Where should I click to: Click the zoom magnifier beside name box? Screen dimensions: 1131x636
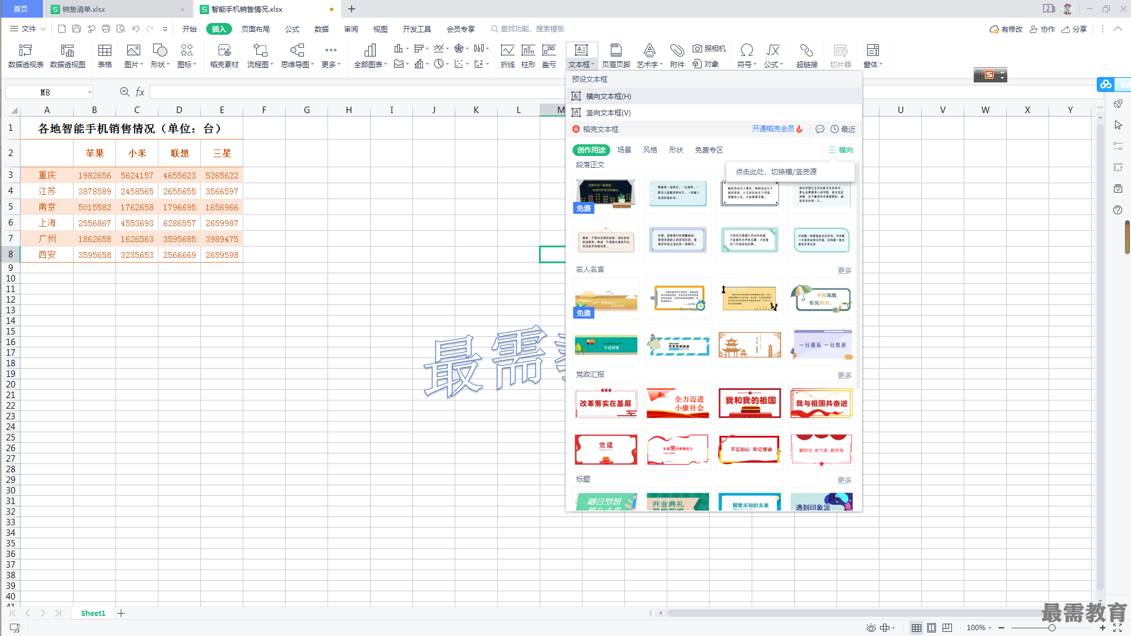[x=124, y=92]
